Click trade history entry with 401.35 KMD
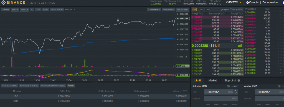This screenshot has width=284, height=107. [x=264, y=18]
